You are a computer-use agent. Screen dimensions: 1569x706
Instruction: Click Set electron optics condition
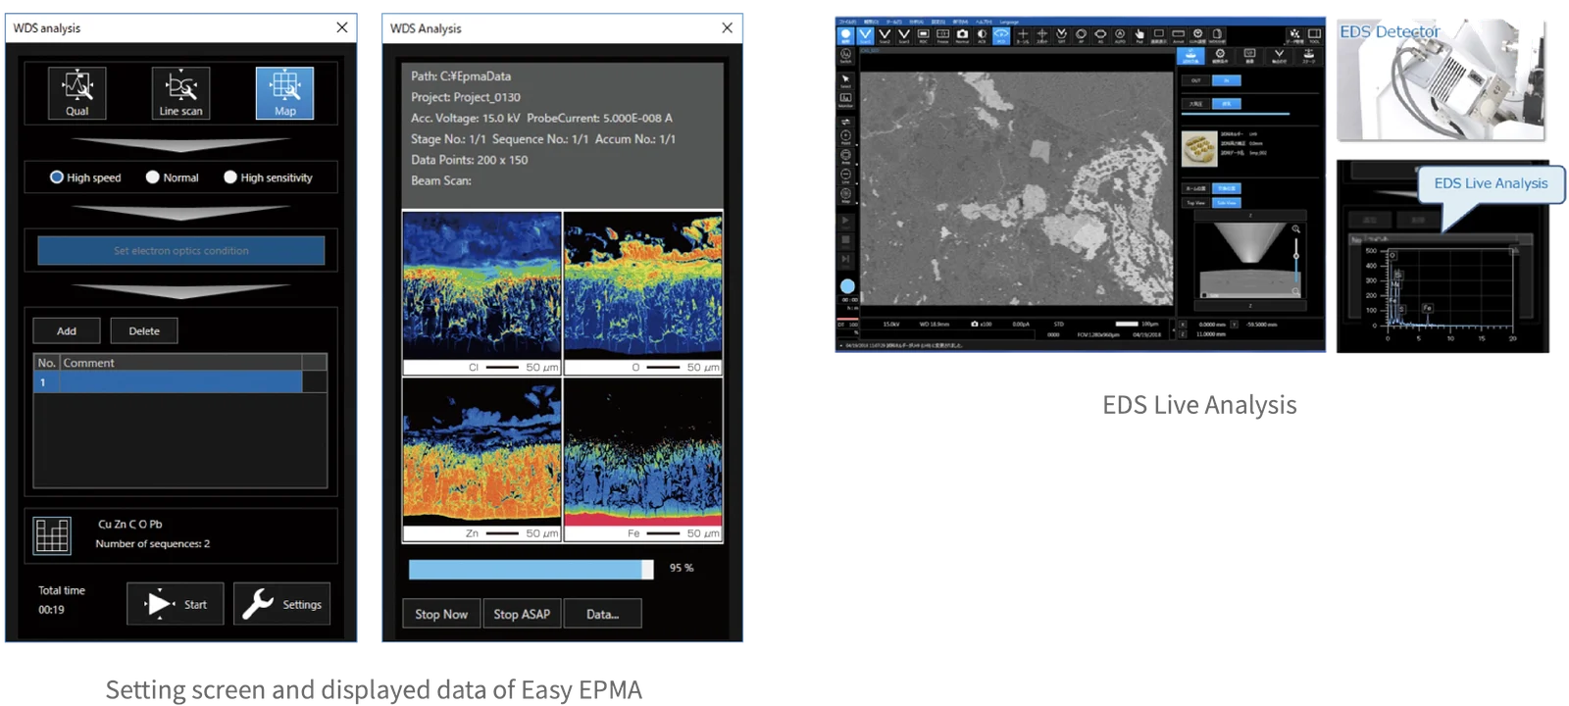pos(181,251)
